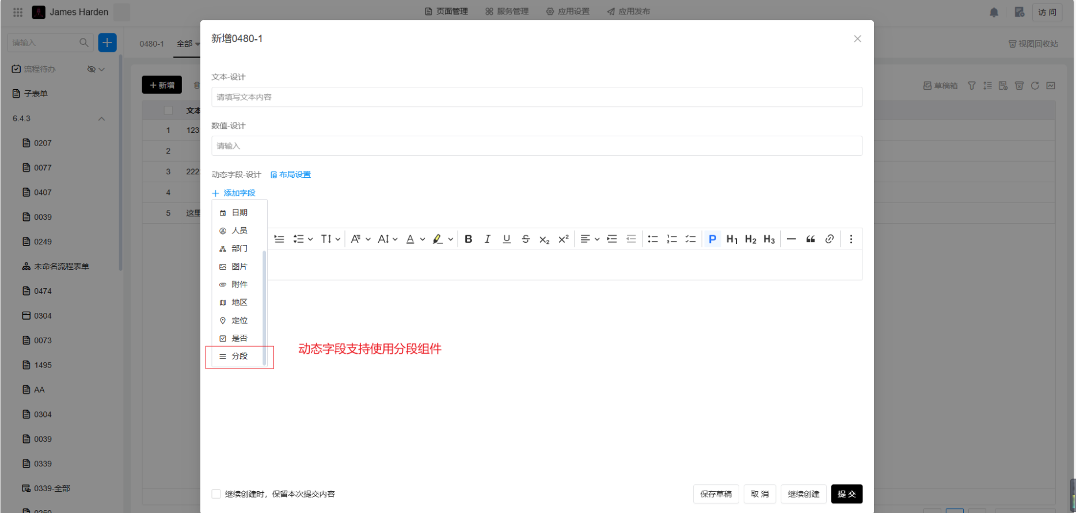Toggle the select-all checkbox in table header
Image resolution: width=1076 pixels, height=513 pixels.
[168, 110]
